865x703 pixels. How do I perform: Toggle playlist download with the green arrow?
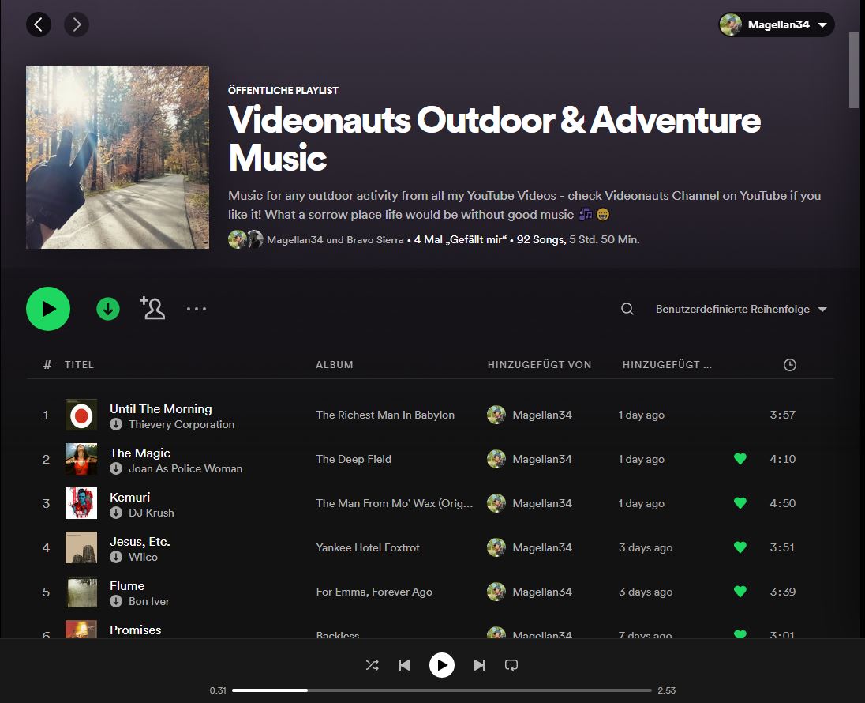pyautogui.click(x=108, y=309)
